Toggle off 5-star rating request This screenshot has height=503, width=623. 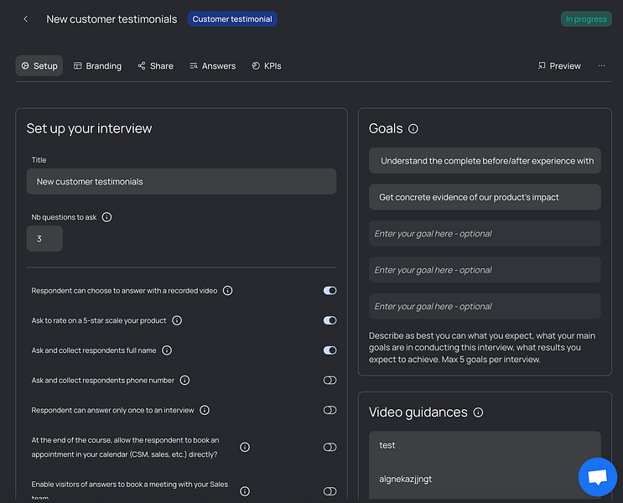click(x=330, y=320)
